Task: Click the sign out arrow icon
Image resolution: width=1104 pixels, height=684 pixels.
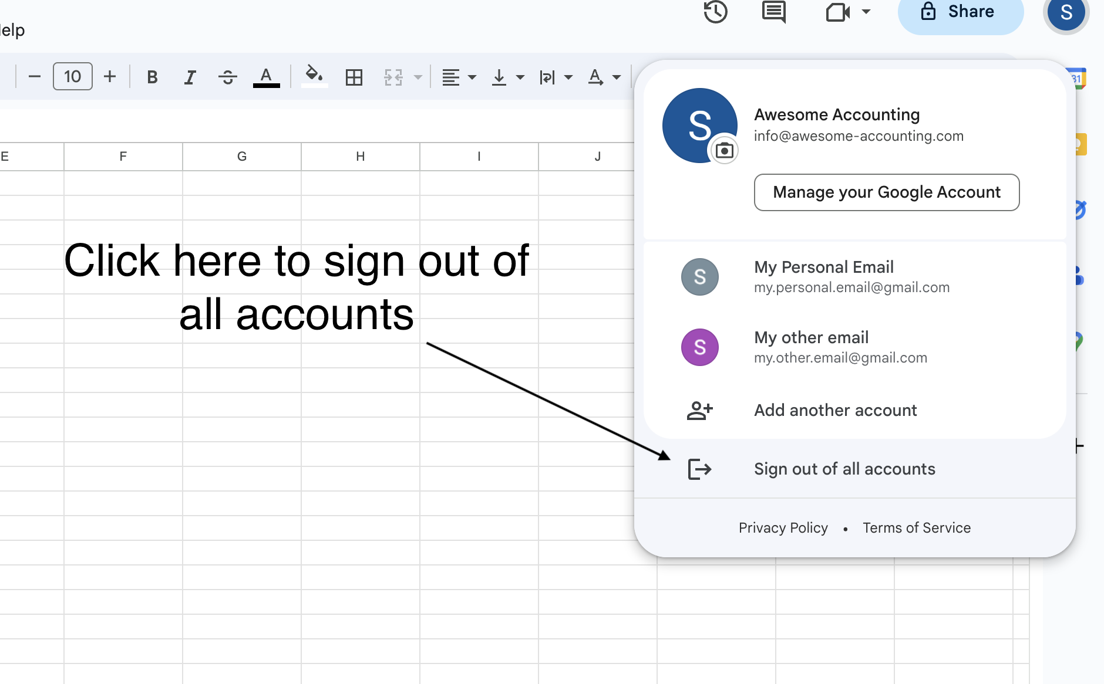Action: tap(700, 469)
